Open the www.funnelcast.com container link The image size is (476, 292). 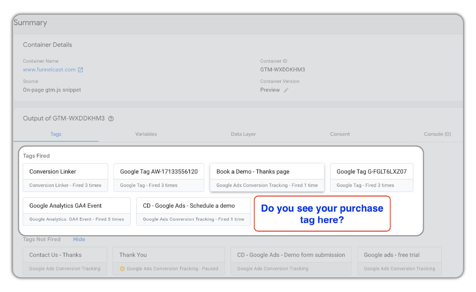pos(49,70)
